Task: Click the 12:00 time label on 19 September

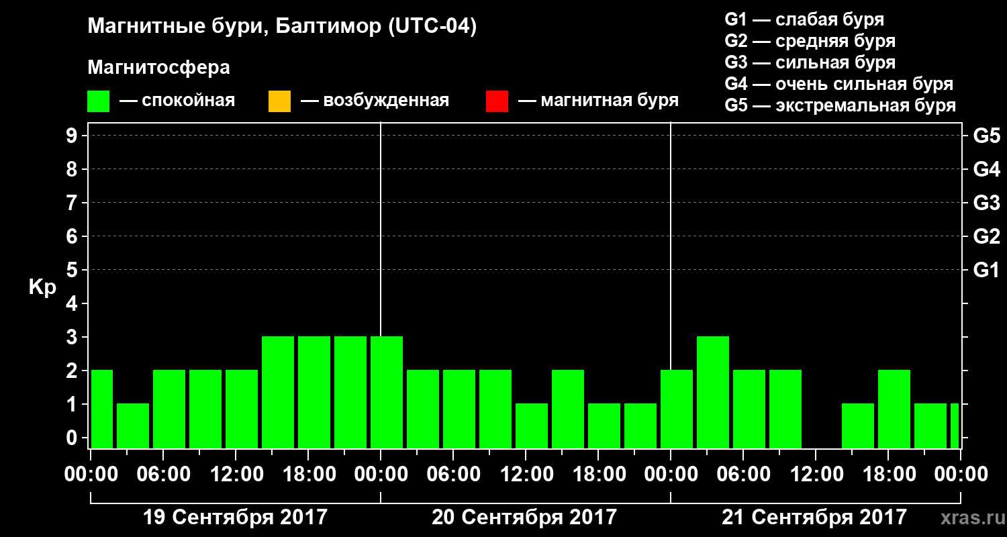Action: tap(236, 474)
